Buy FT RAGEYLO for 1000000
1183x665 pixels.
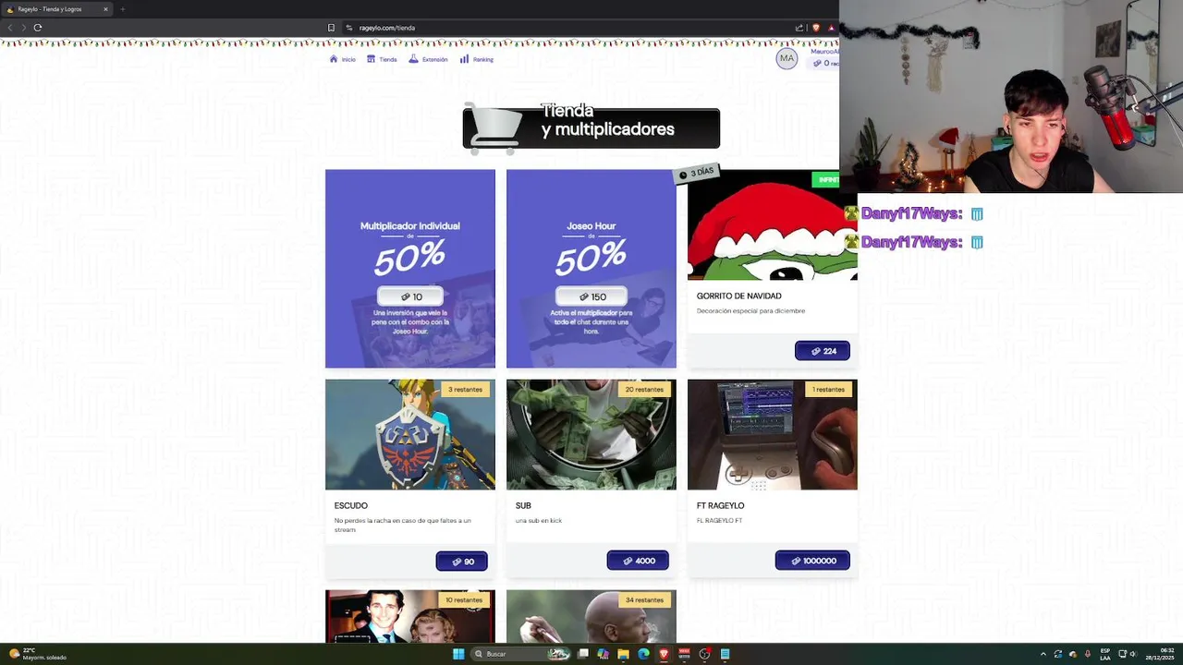pos(812,561)
